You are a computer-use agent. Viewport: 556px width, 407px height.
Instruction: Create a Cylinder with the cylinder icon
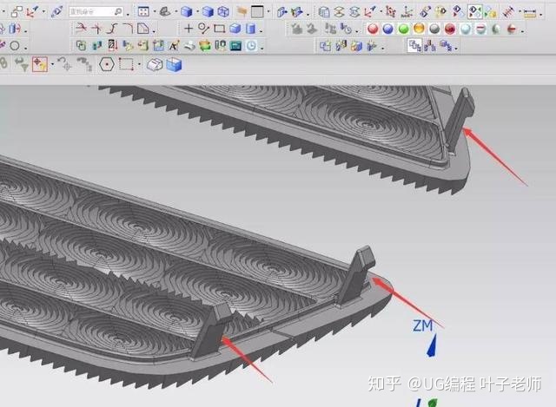coord(250,29)
